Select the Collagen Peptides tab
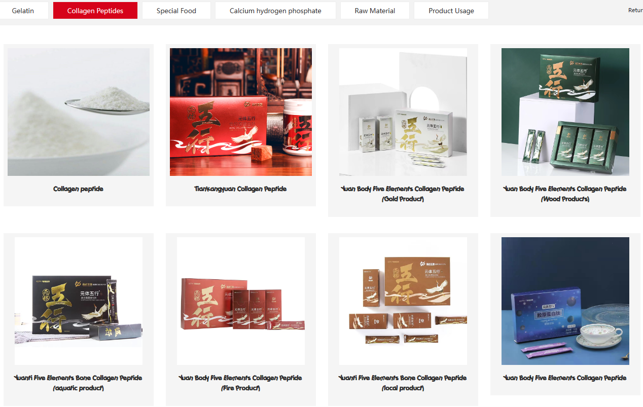Viewport: 643px width, 407px height. 95,11
